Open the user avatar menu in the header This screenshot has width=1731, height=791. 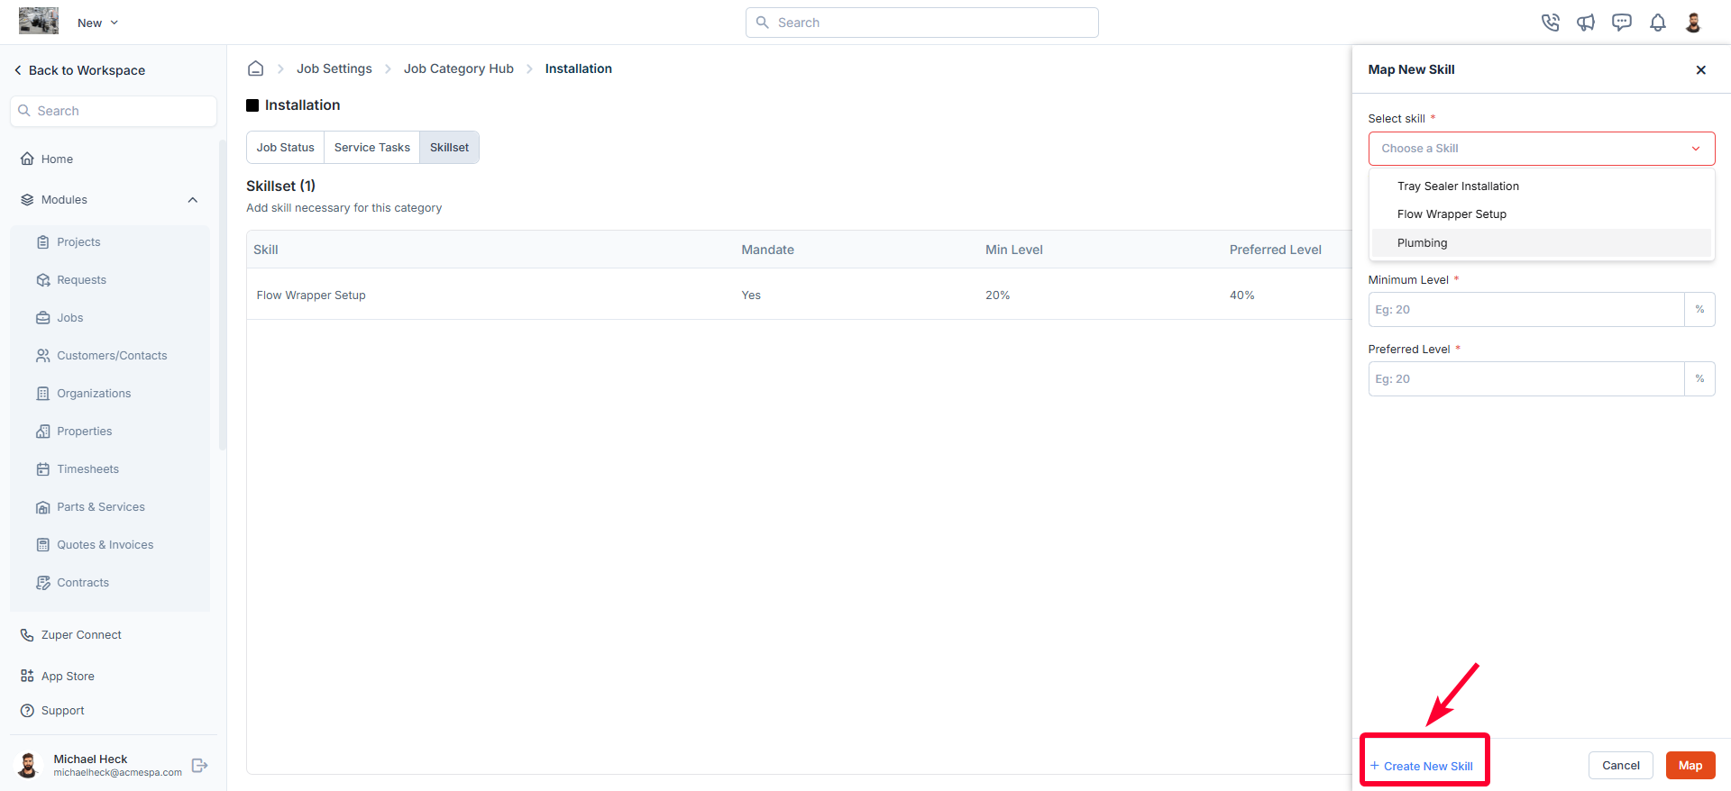1693,23
